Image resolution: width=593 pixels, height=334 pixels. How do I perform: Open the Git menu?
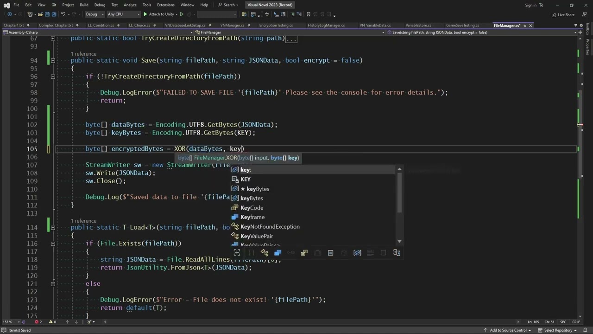[x=54, y=5]
